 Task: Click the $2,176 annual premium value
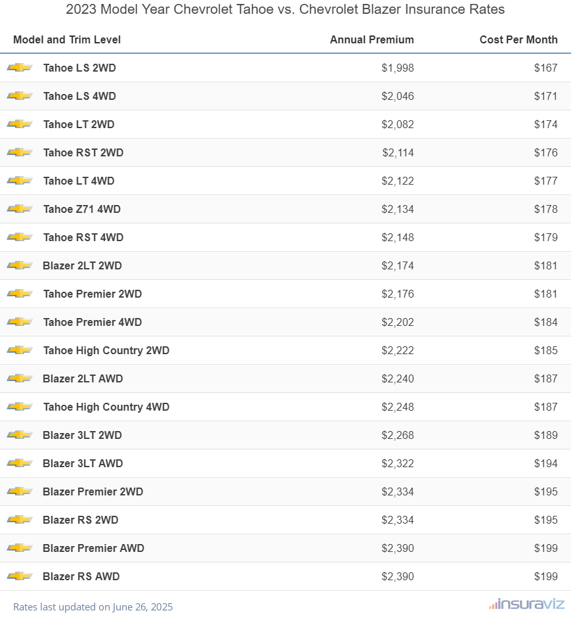point(398,294)
